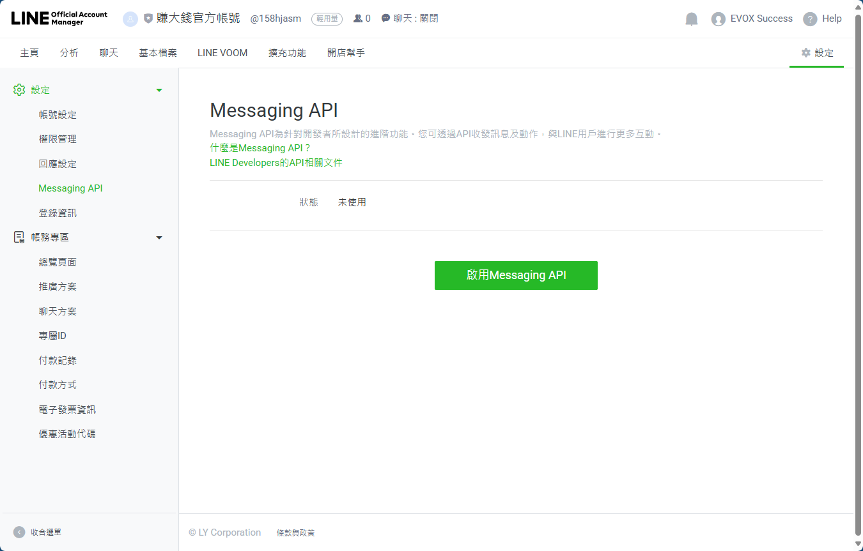Image resolution: width=863 pixels, height=551 pixels.
Task: Click 收合選單 label to collapse menu
Action: coord(46,532)
